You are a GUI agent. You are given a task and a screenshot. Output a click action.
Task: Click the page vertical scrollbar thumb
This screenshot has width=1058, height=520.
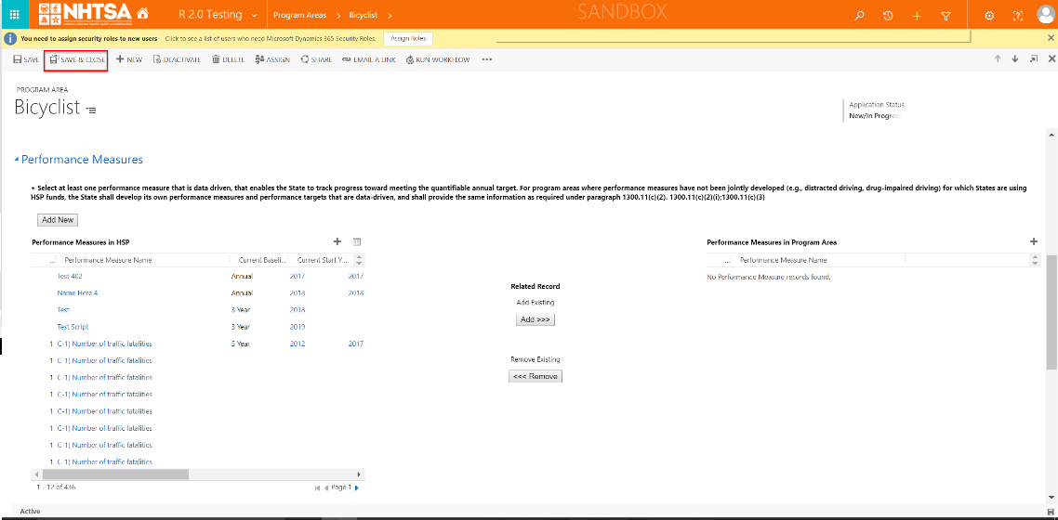point(1051,311)
